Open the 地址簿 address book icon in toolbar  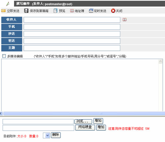72,11
